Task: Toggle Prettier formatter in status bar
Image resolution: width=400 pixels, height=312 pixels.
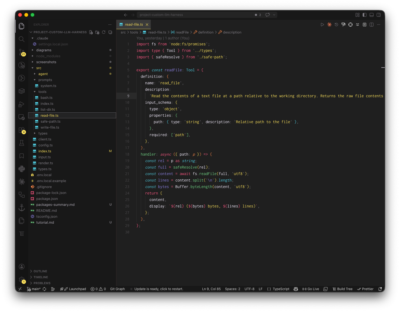Action: pos(365,289)
